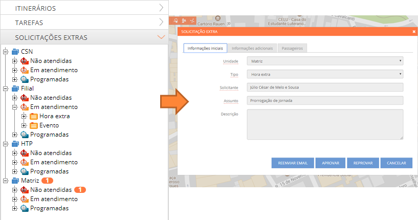Select the CSN blue folder icon
The image size is (418, 220).
click(15, 52)
